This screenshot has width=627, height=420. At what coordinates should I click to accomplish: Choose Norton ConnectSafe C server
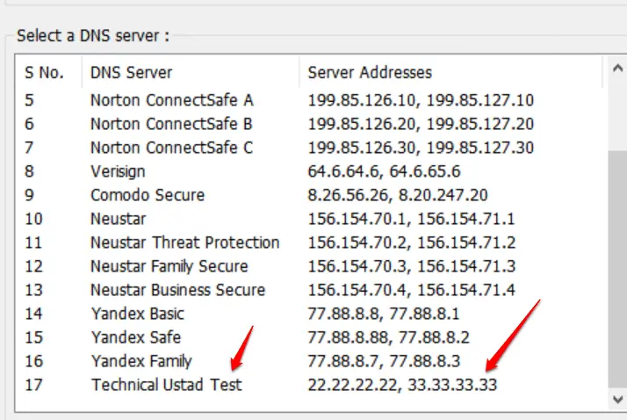point(309,148)
